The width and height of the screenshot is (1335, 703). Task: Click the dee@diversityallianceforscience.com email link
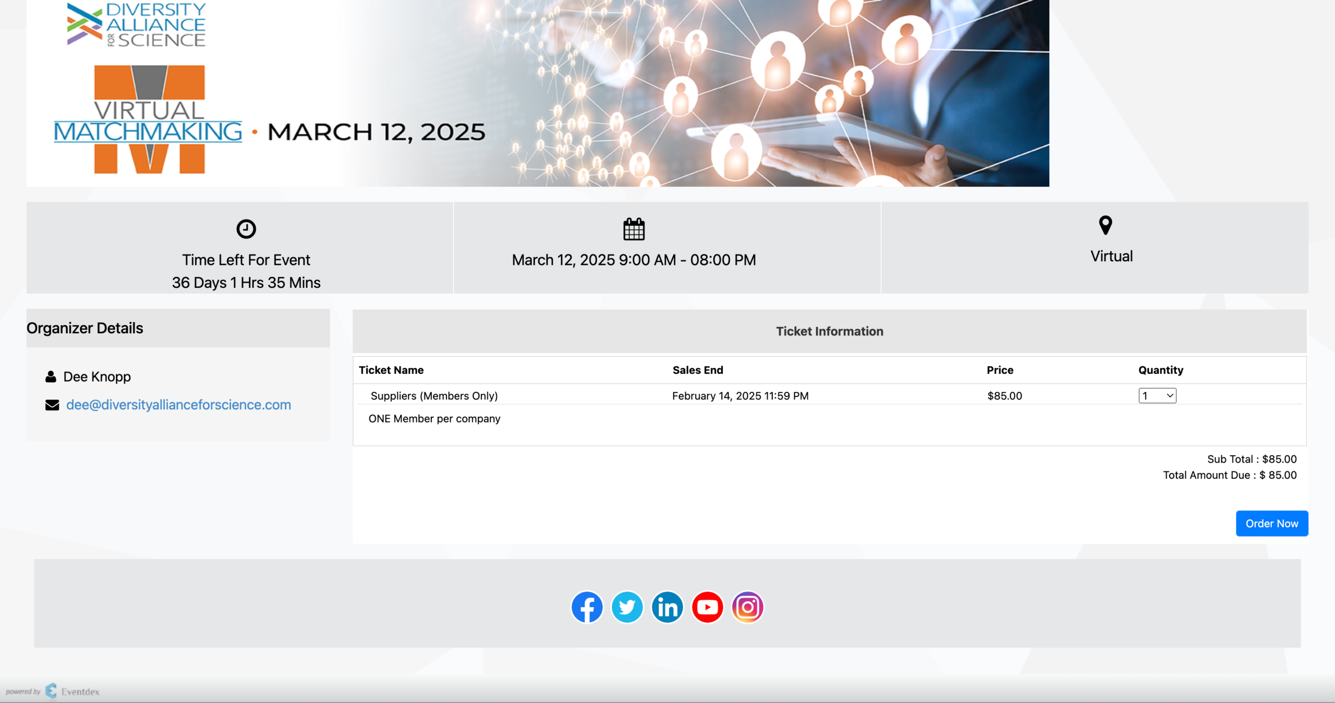tap(178, 405)
